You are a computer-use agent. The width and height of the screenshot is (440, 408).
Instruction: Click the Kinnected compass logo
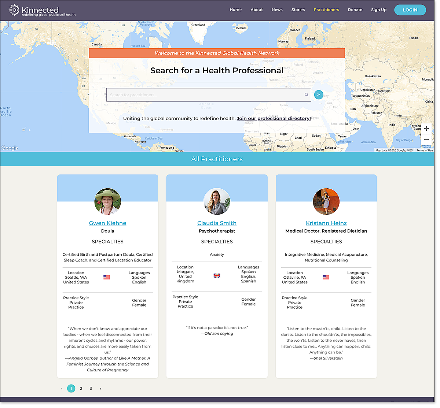point(14,10)
